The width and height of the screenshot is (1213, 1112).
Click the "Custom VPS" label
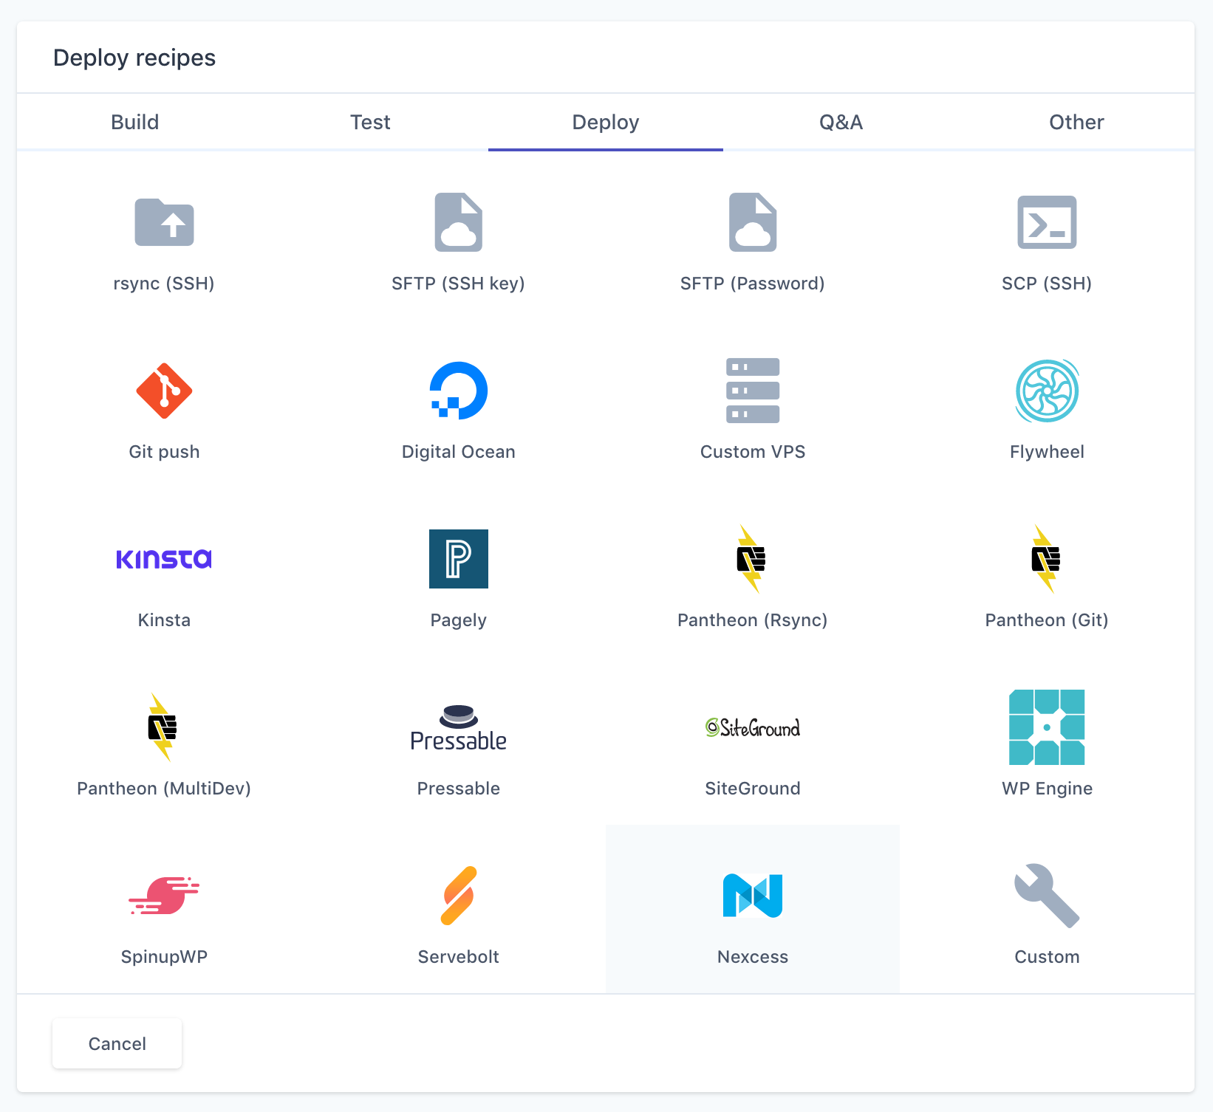[753, 452]
